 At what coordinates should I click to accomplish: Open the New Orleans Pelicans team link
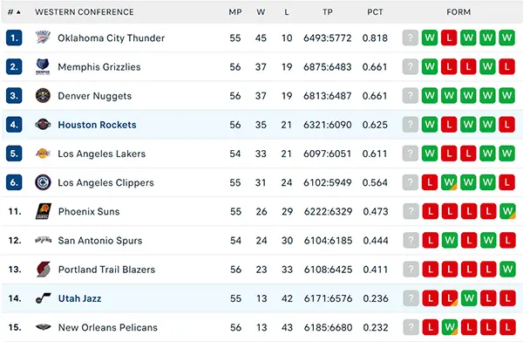pos(108,327)
